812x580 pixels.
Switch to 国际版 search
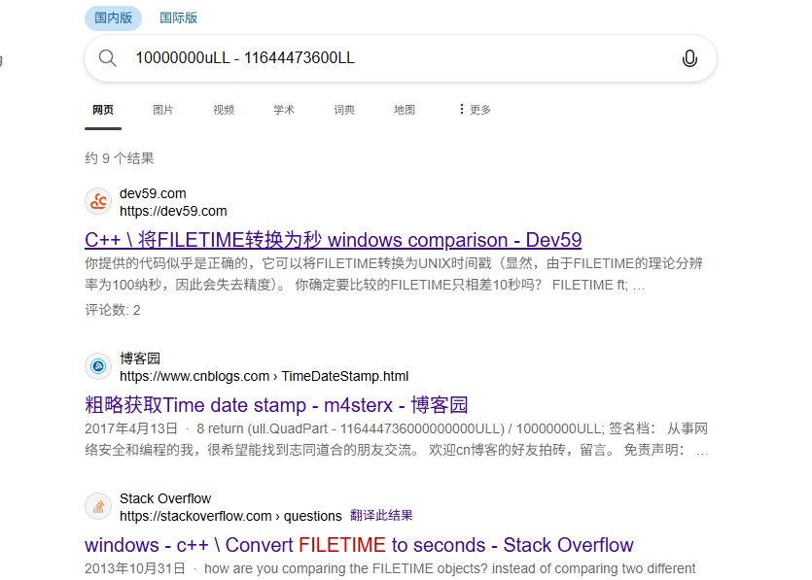[x=178, y=18]
